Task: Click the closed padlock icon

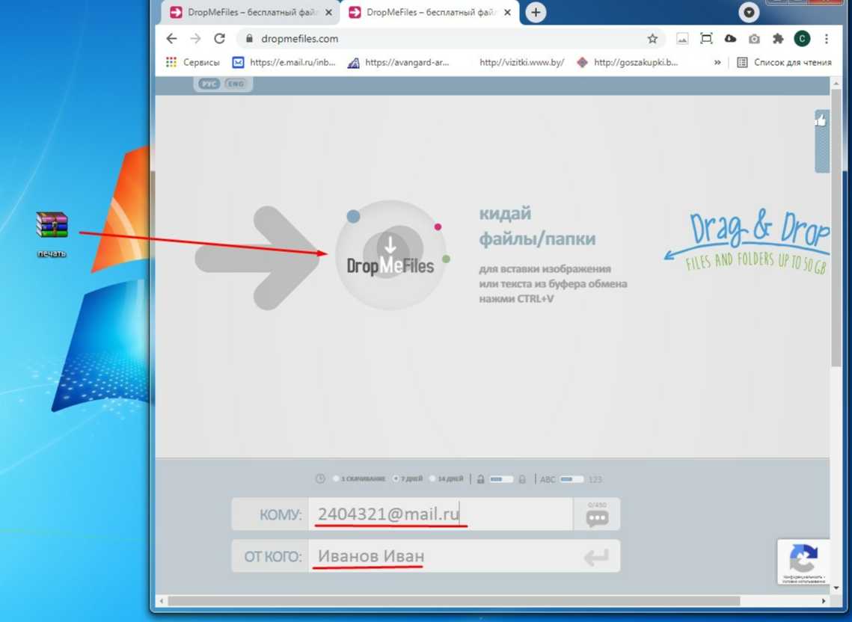Action: (x=522, y=479)
